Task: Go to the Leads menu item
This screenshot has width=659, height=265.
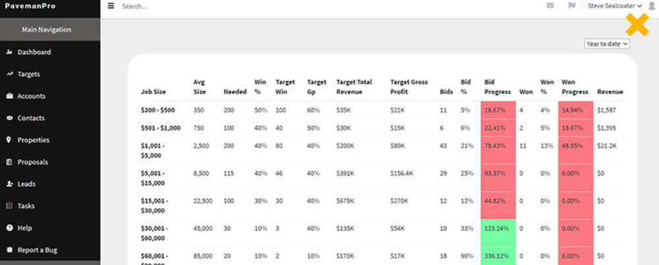Action: pos(26,184)
